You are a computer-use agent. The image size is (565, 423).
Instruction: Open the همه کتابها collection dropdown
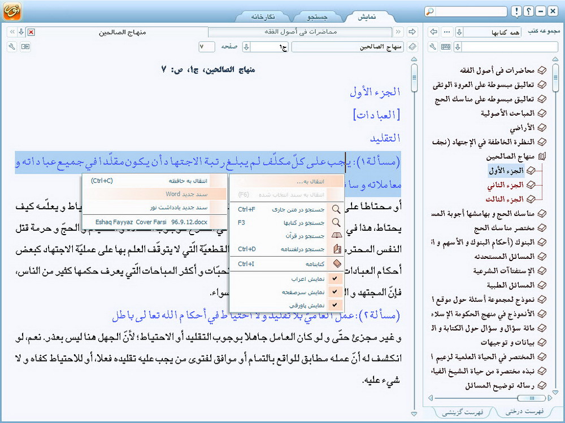click(x=459, y=32)
